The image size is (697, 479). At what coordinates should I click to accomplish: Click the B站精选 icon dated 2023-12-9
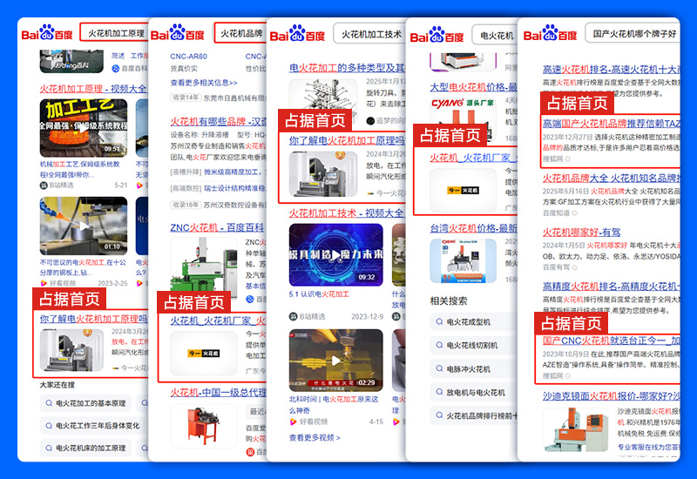[x=293, y=316]
